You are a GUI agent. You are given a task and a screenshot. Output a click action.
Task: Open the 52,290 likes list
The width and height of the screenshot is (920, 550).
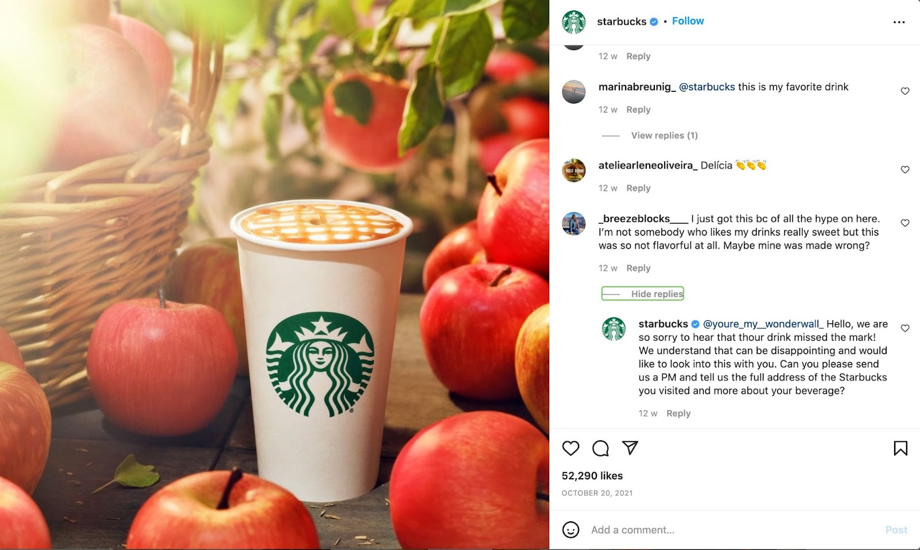[592, 476]
